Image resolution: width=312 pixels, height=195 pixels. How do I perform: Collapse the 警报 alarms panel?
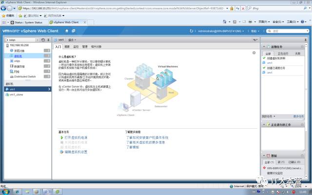[x=264, y=156]
